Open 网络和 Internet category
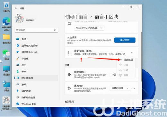The height and width of the screenshot is (117, 167). pyautogui.click(x=36, y=52)
